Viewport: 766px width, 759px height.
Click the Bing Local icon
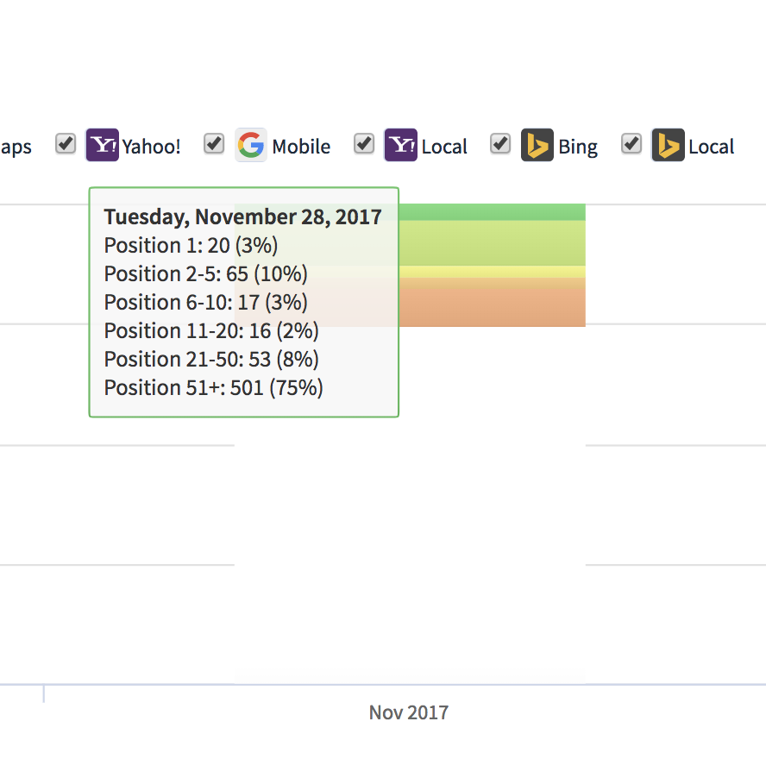coord(668,146)
